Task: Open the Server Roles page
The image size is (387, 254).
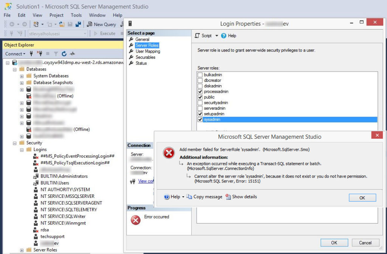Action: (147, 45)
